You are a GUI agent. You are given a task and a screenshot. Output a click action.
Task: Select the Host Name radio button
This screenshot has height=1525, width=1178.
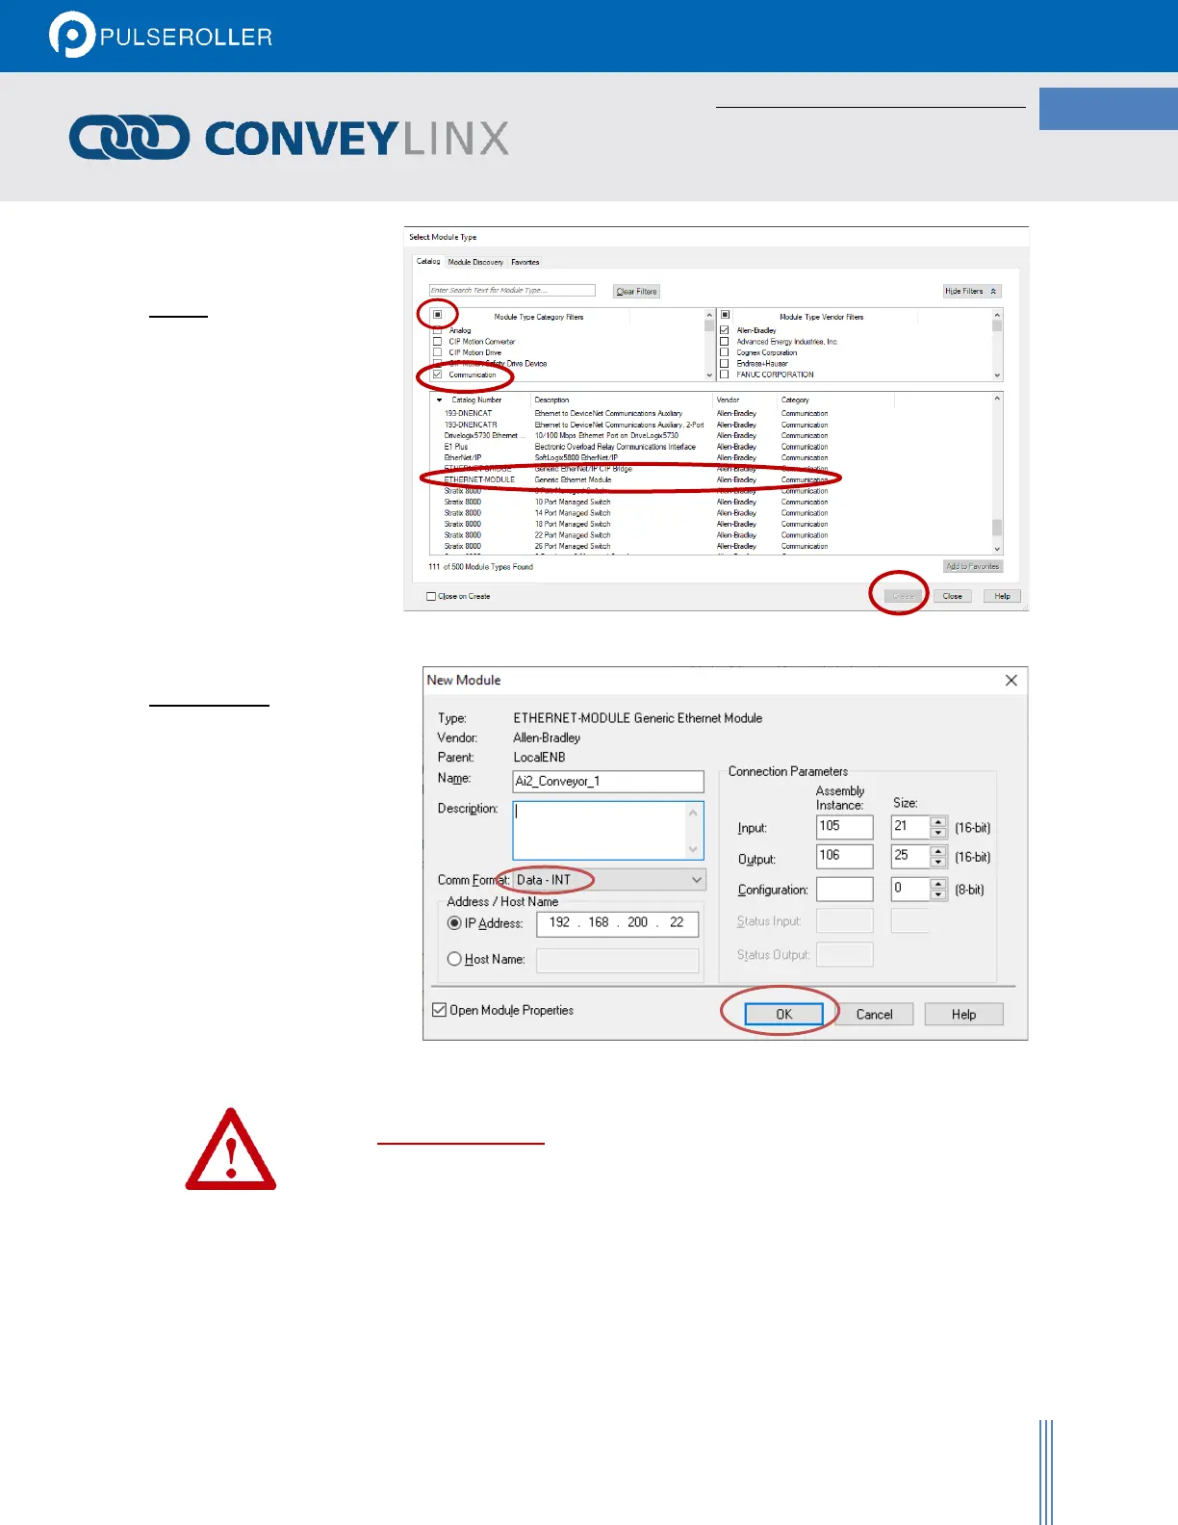pyautogui.click(x=454, y=959)
